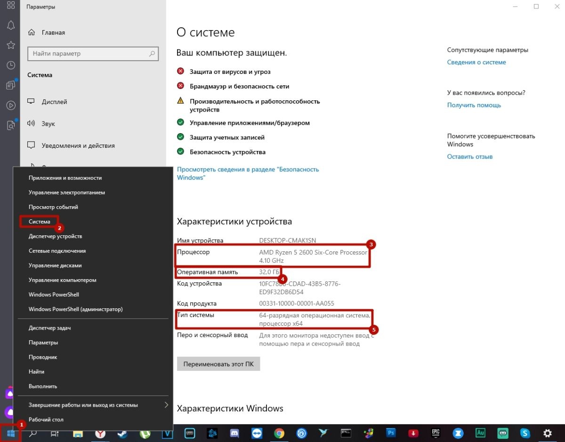Screen dimensions: 565x442
Task: Open history via the clock sidebar icon
Action: (10, 65)
